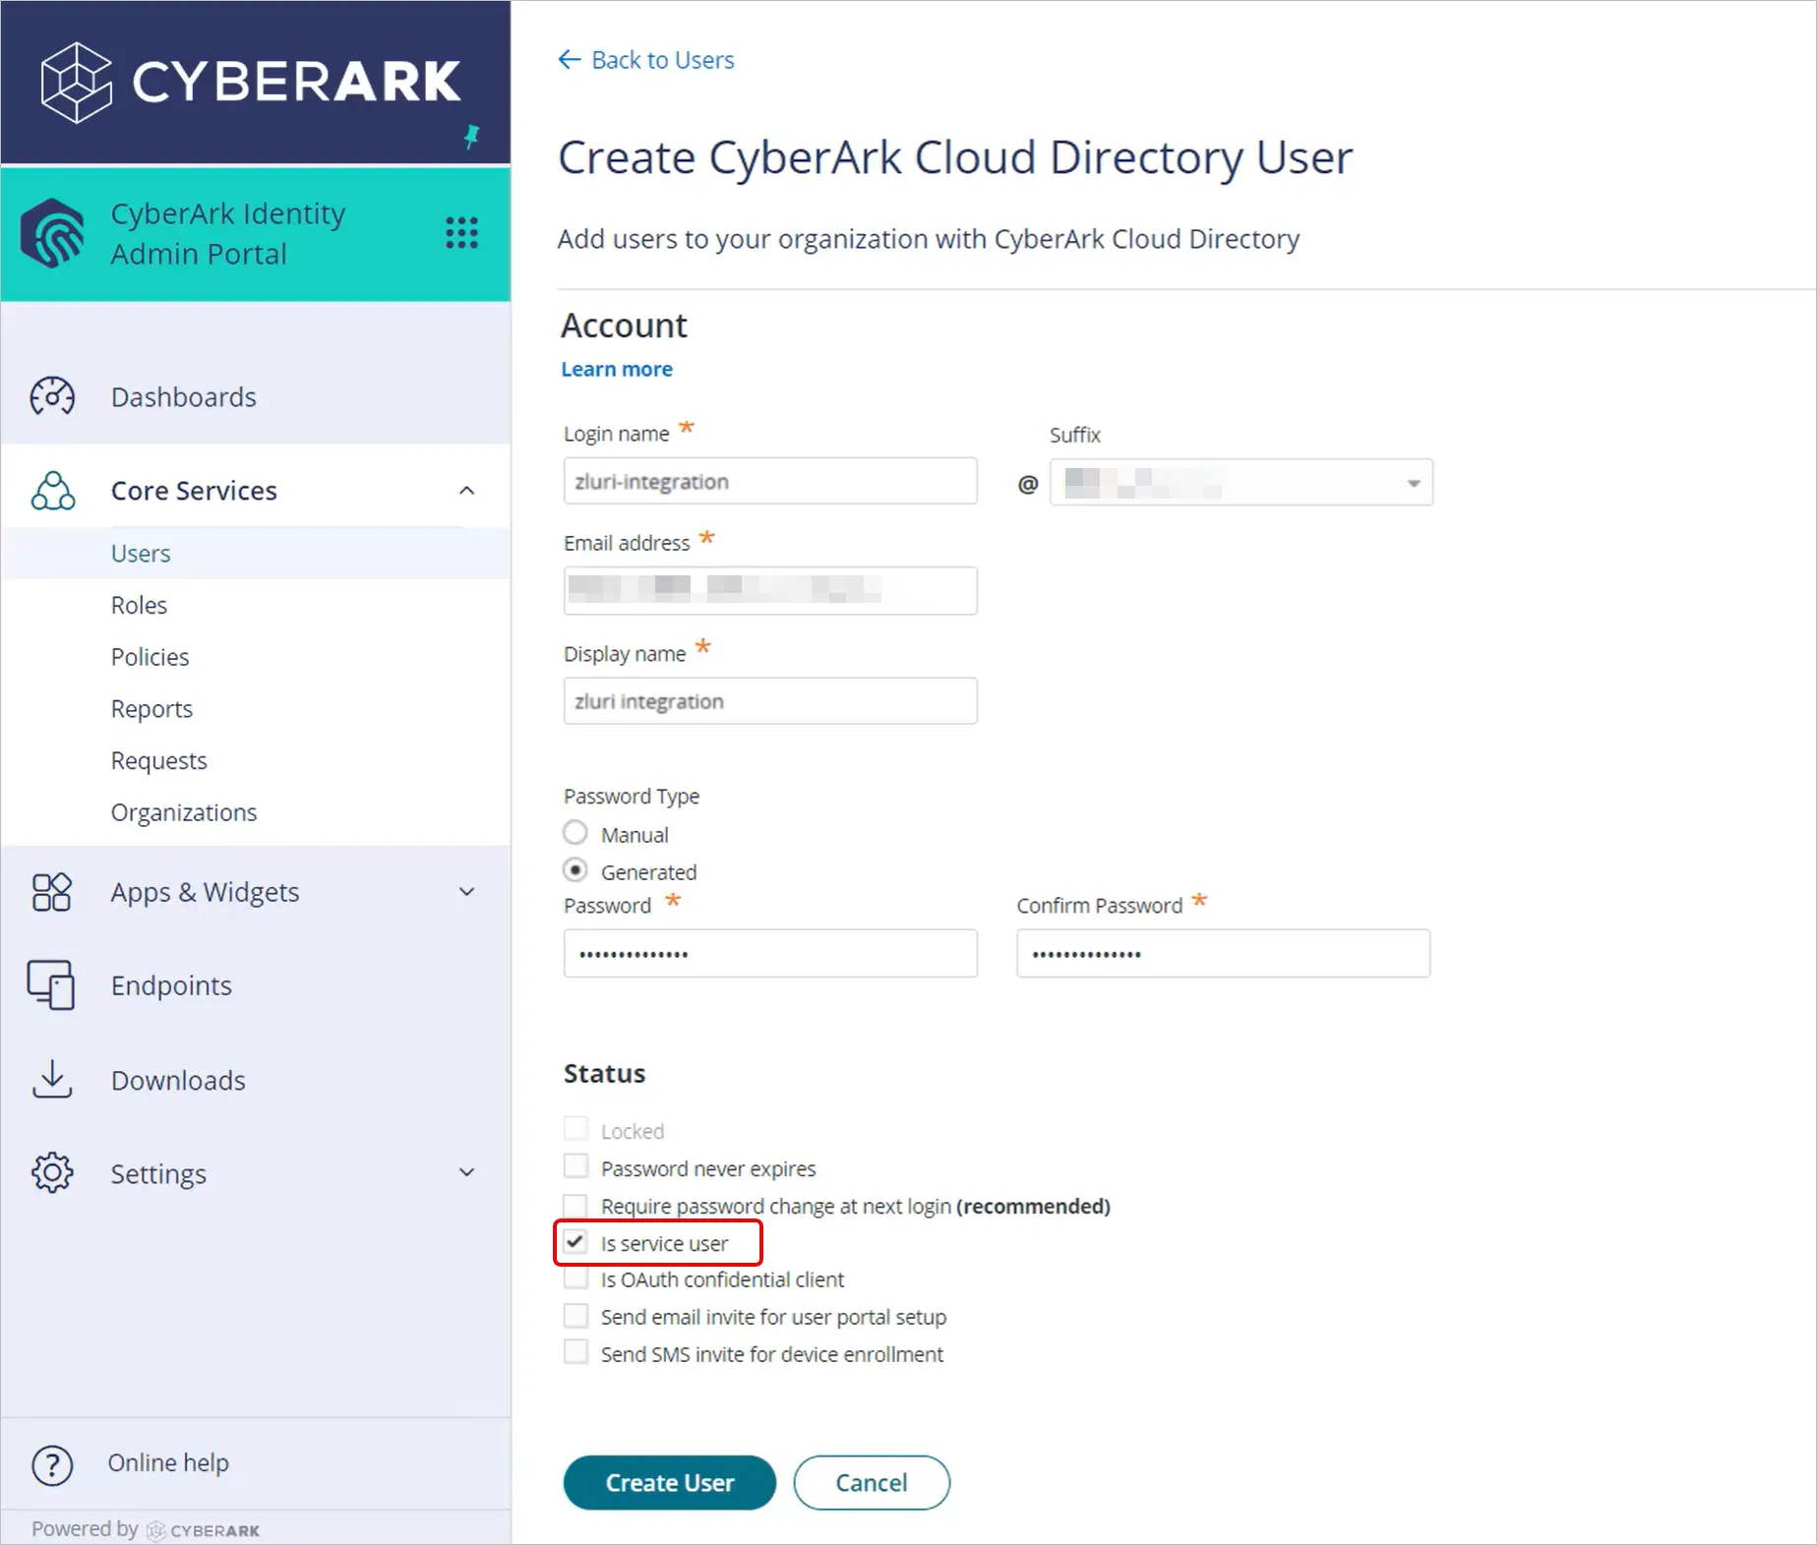Click the Email address field
This screenshot has height=1545, width=1817.
click(x=770, y=590)
